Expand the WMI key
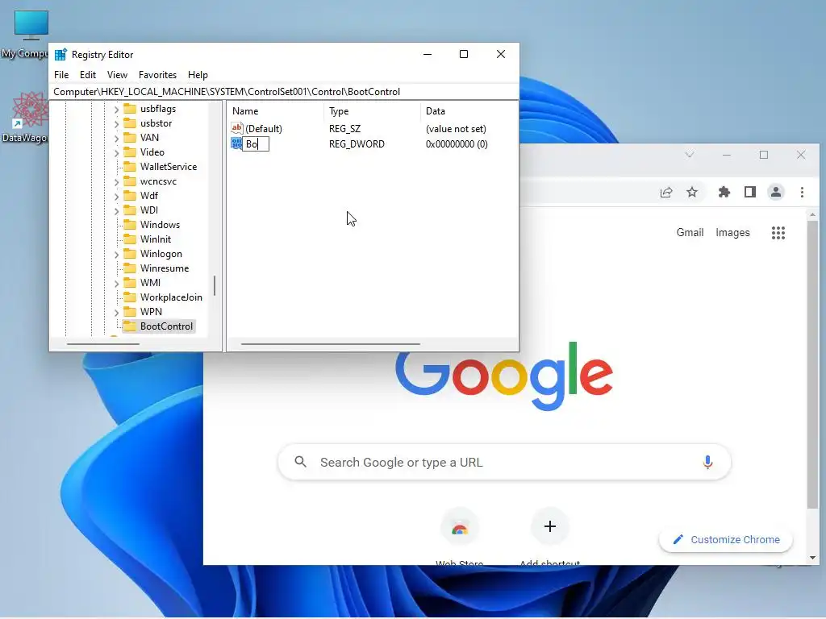This screenshot has height=619, width=826. 116,283
